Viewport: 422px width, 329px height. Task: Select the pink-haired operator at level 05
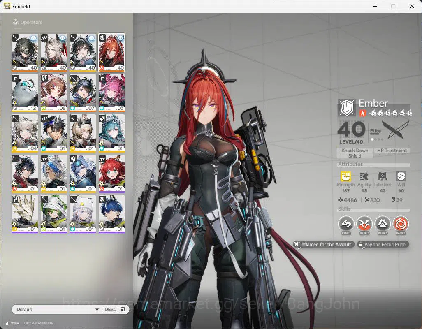click(112, 93)
